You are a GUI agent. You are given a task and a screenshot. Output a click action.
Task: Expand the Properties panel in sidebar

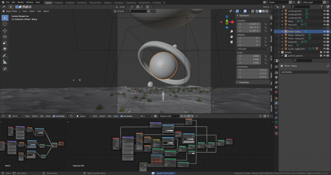point(244,82)
